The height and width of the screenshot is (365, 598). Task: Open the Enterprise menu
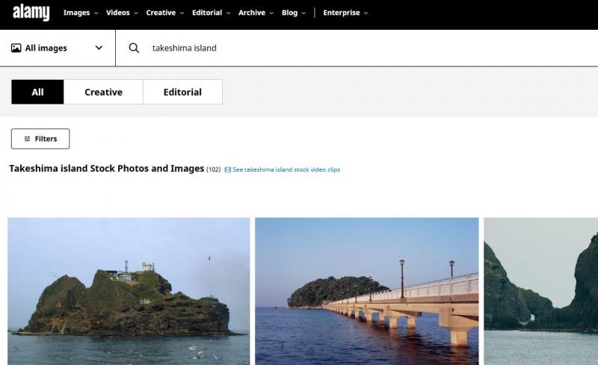click(345, 13)
